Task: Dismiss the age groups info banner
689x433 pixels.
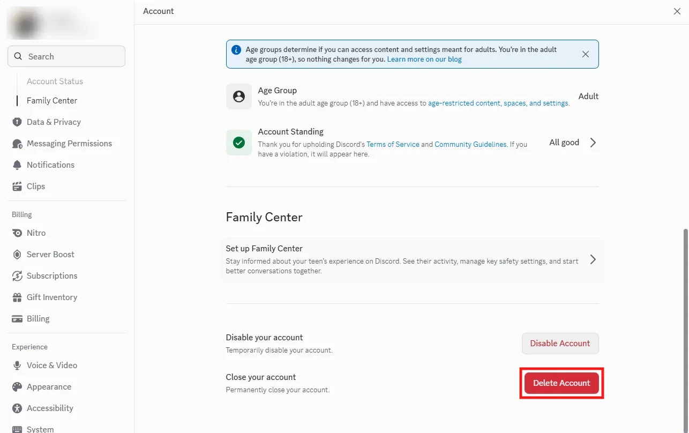Action: click(x=586, y=54)
